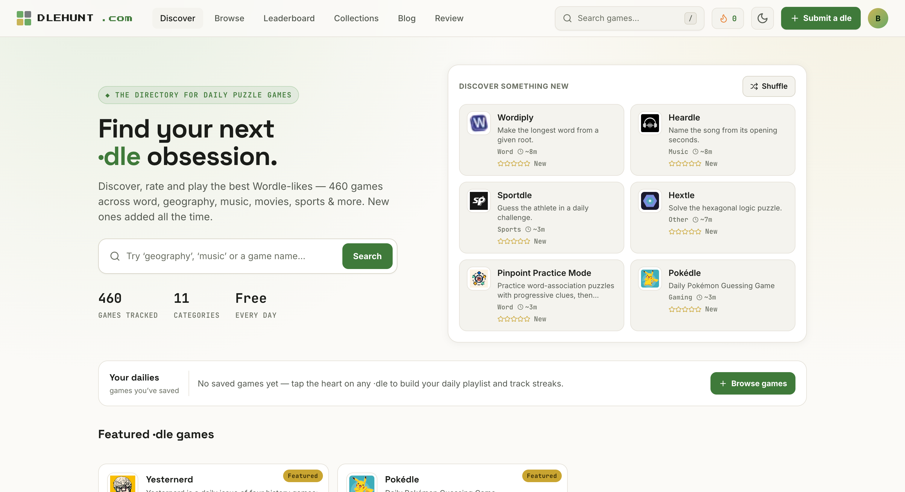The image size is (905, 492).
Task: Click the '460' games tracked stat
Action: [110, 298]
